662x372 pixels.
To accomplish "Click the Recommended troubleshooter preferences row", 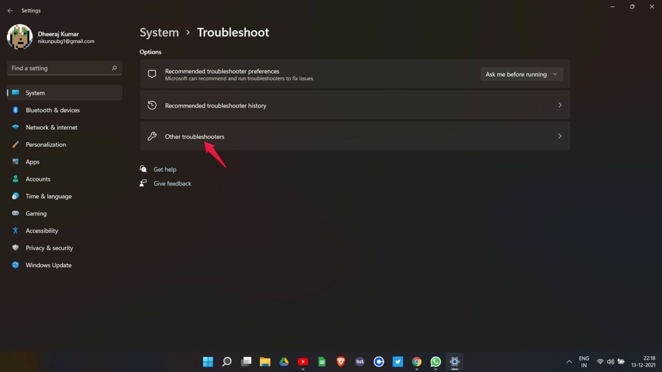I will pyautogui.click(x=355, y=74).
